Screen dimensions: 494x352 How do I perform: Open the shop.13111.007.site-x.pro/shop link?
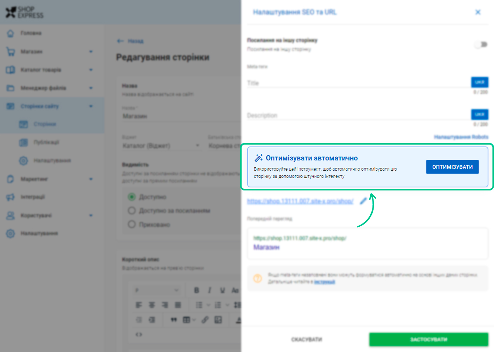(300, 201)
